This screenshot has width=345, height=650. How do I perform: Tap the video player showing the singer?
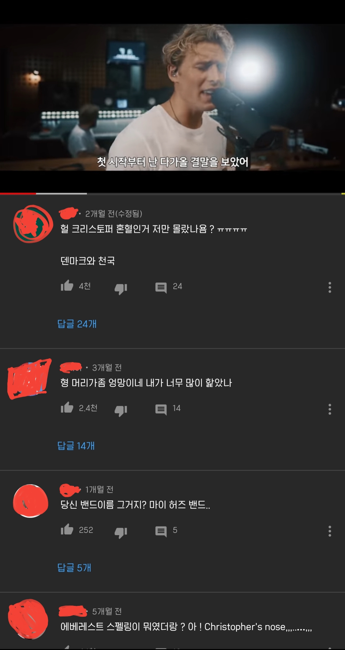click(x=172, y=98)
